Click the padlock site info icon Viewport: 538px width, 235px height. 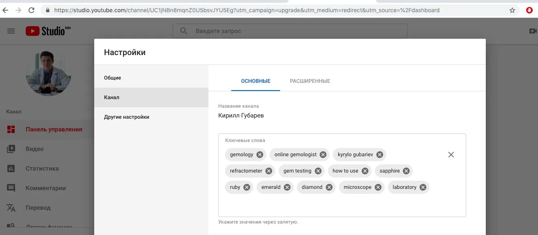pyautogui.click(x=48, y=10)
